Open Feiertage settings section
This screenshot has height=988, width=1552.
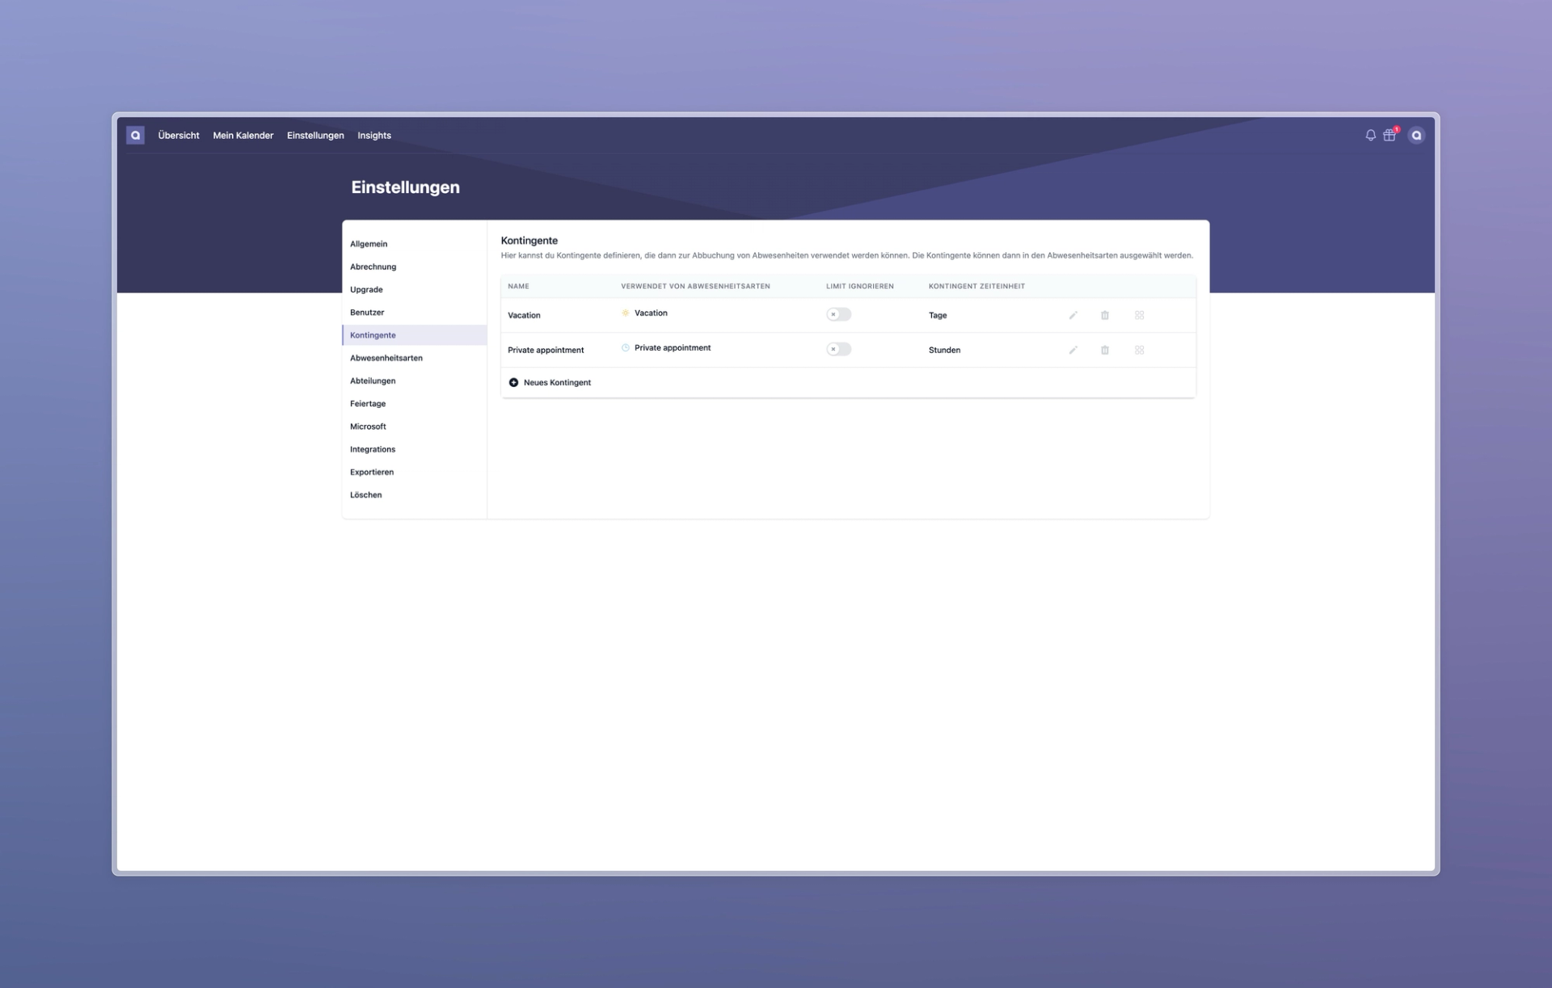click(368, 403)
